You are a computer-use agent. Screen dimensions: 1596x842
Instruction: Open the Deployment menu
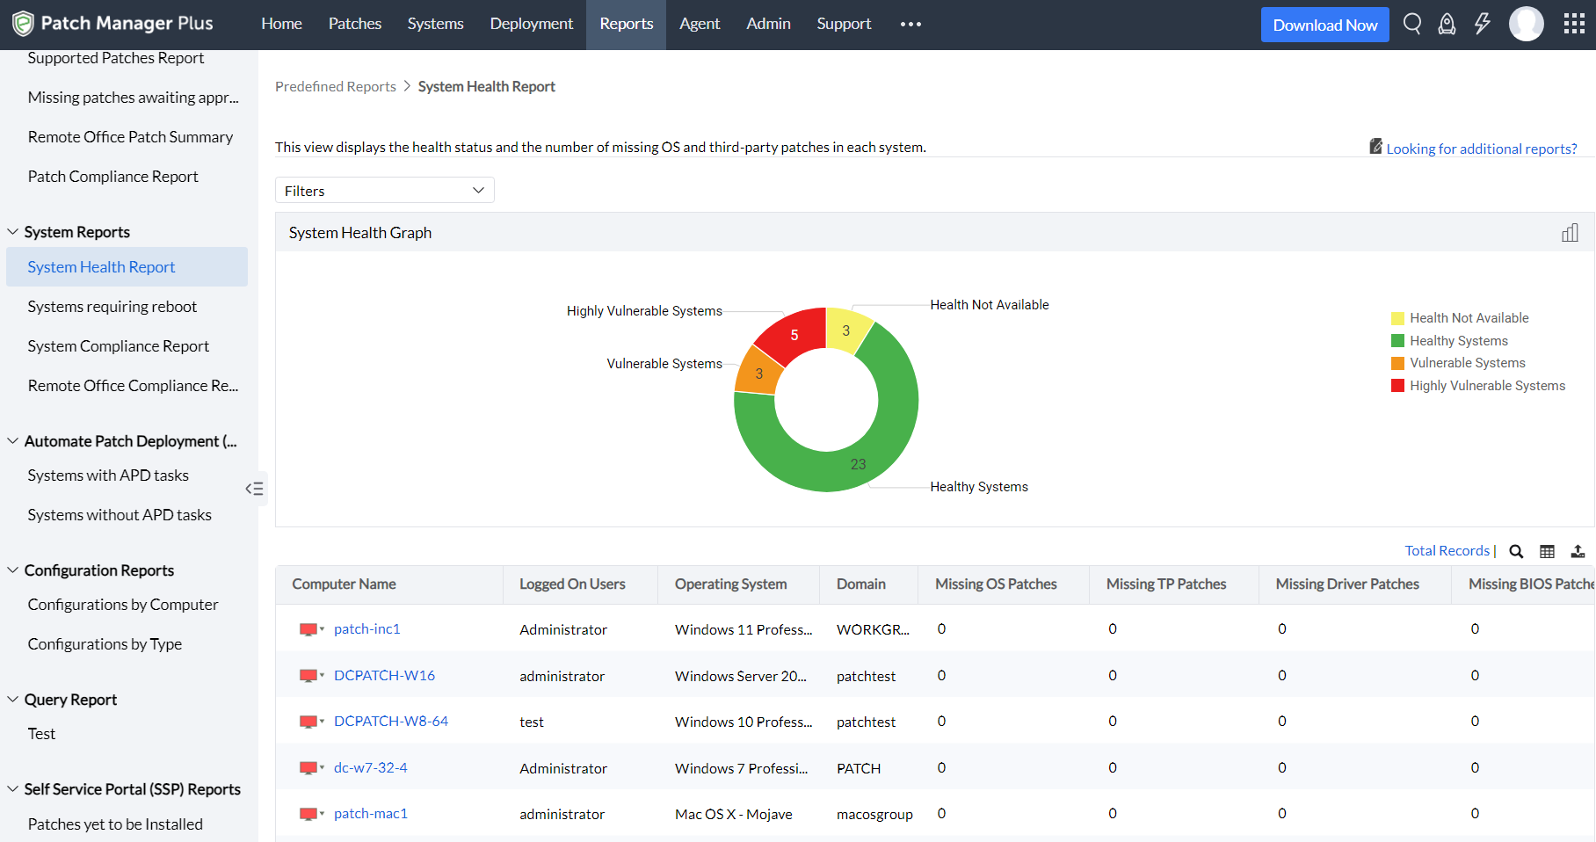click(x=531, y=24)
